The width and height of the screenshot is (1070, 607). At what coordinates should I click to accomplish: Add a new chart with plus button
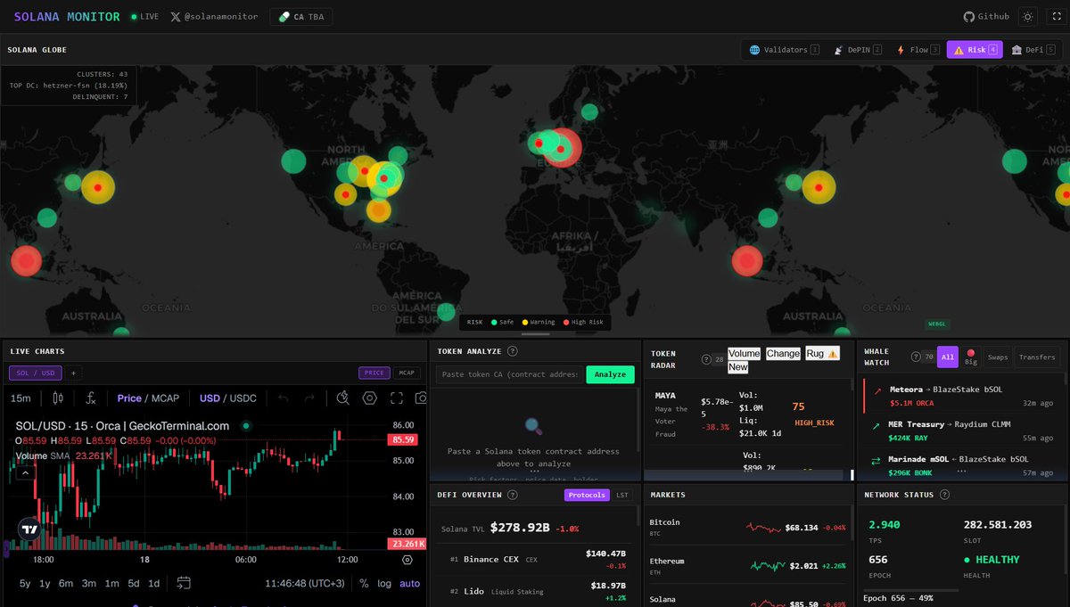(x=74, y=373)
